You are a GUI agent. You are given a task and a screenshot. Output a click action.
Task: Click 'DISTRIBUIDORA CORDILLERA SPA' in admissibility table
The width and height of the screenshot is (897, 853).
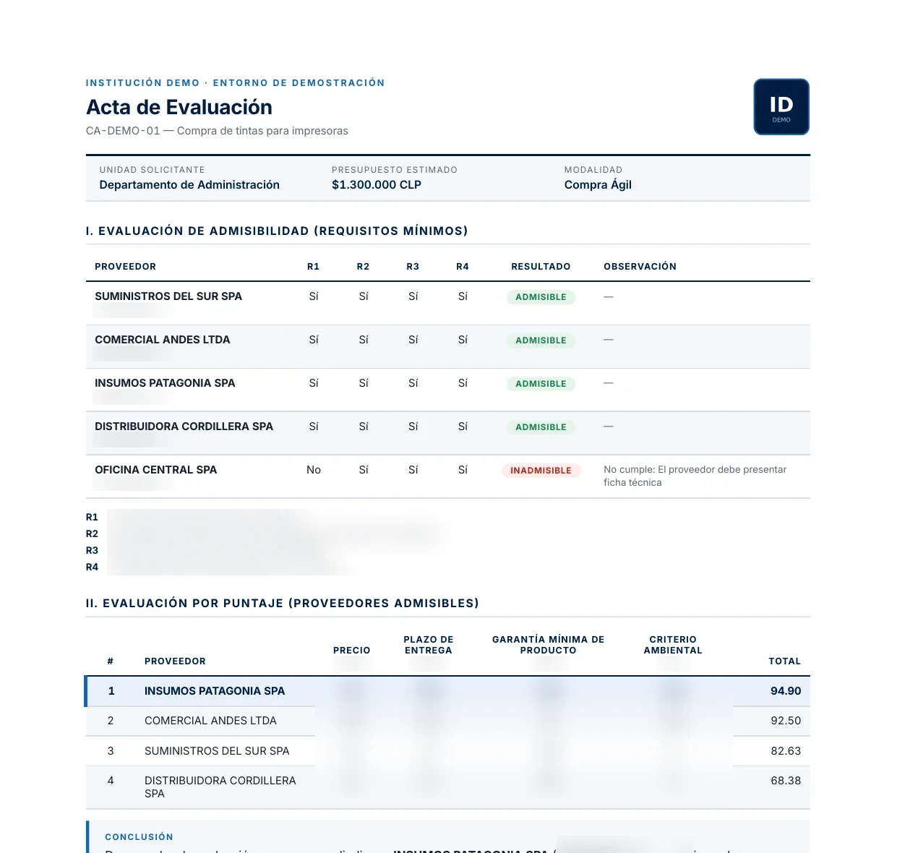click(184, 426)
